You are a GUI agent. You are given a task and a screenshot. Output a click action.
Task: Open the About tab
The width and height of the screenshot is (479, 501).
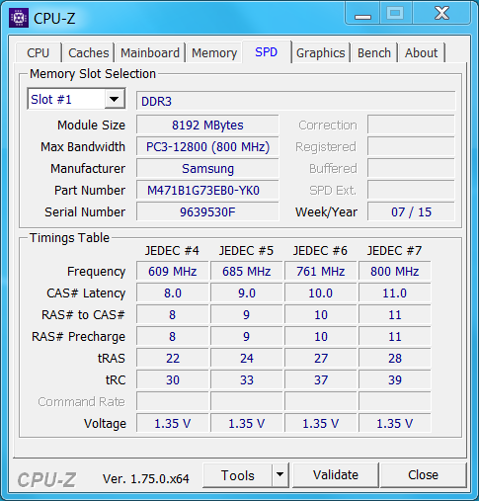422,52
